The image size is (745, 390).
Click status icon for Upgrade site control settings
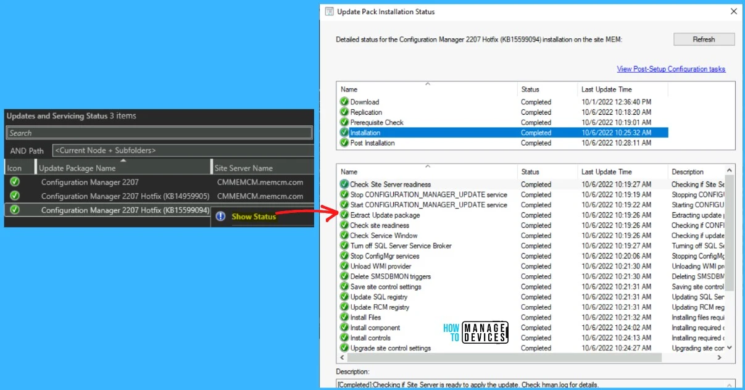tap(344, 348)
